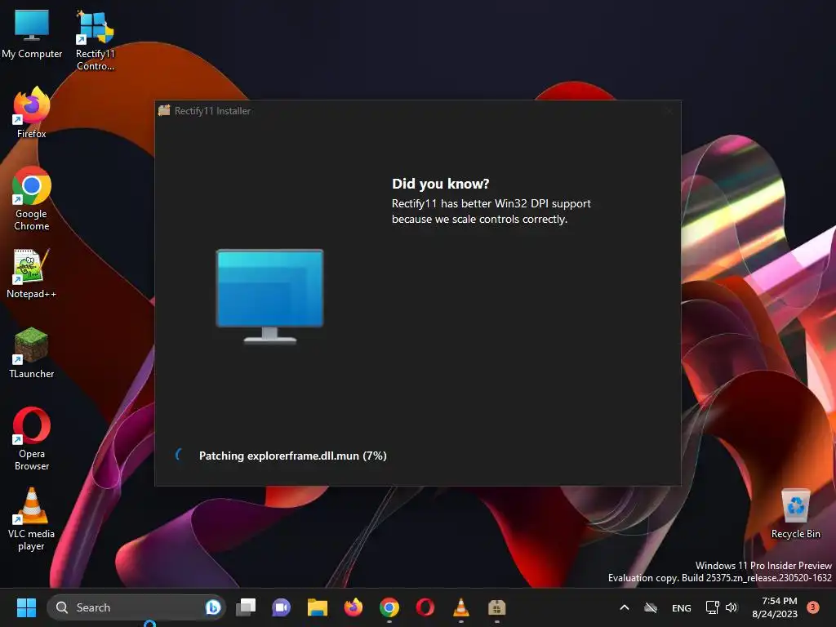The width and height of the screenshot is (836, 627).
Task: Open the Windows Start menu
Action: coord(26,607)
